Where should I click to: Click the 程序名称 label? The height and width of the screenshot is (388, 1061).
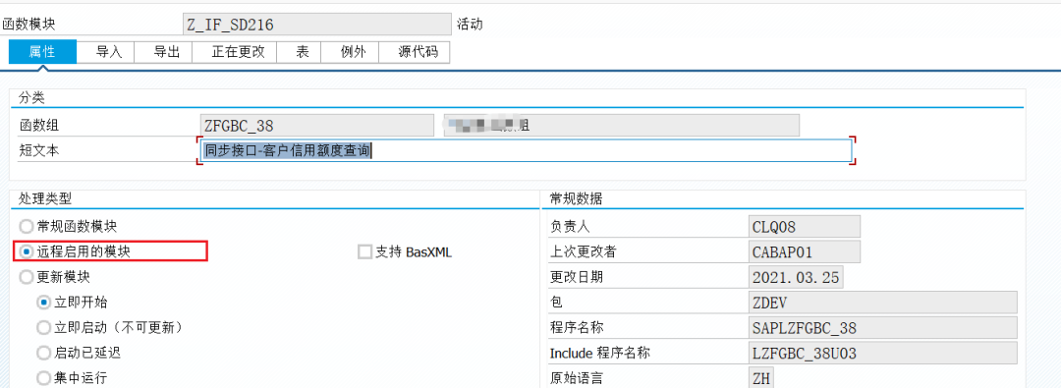[x=578, y=328]
